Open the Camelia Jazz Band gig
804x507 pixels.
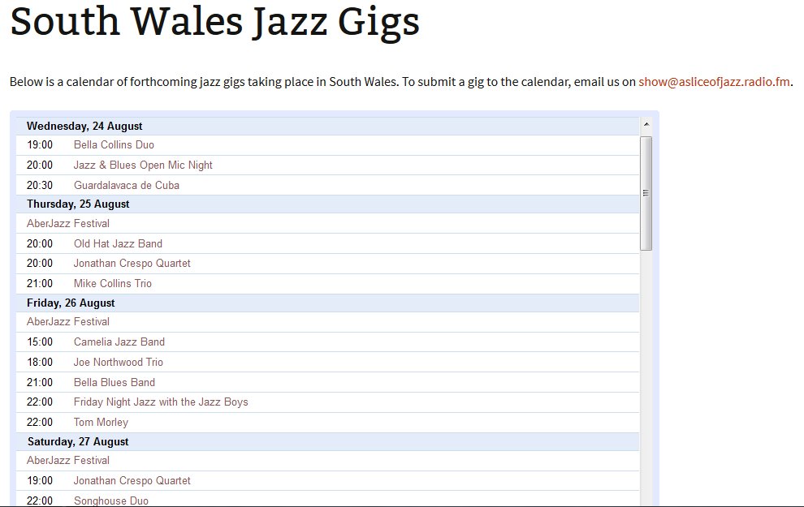click(x=119, y=342)
